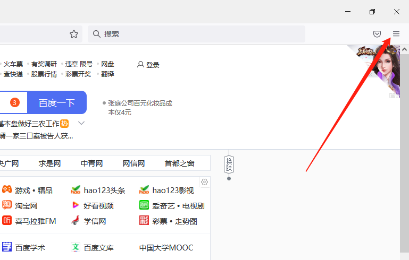Click the 学信网 icon
The image size is (409, 260).
tap(76, 220)
